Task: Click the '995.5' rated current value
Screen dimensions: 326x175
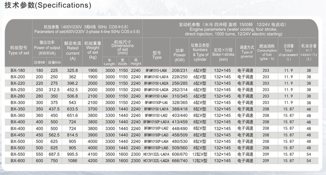Action: (x=72, y=154)
